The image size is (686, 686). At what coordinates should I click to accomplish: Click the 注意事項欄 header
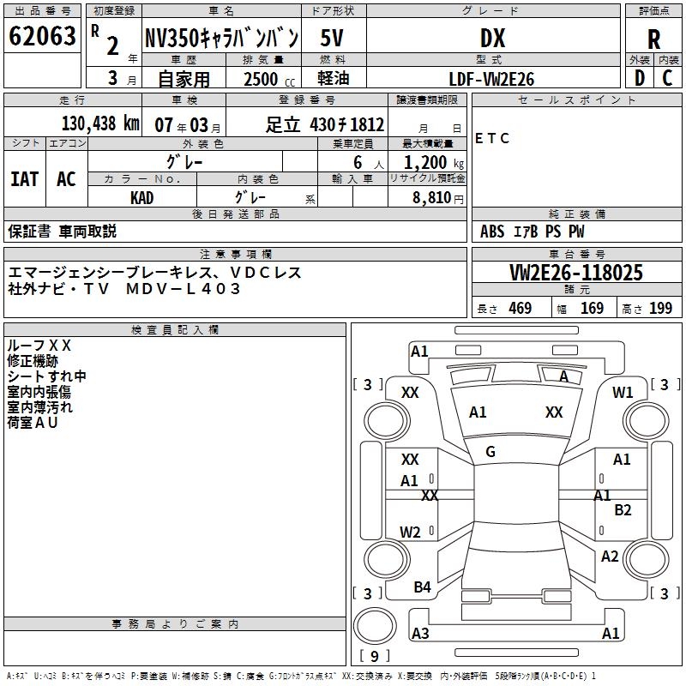click(x=235, y=254)
